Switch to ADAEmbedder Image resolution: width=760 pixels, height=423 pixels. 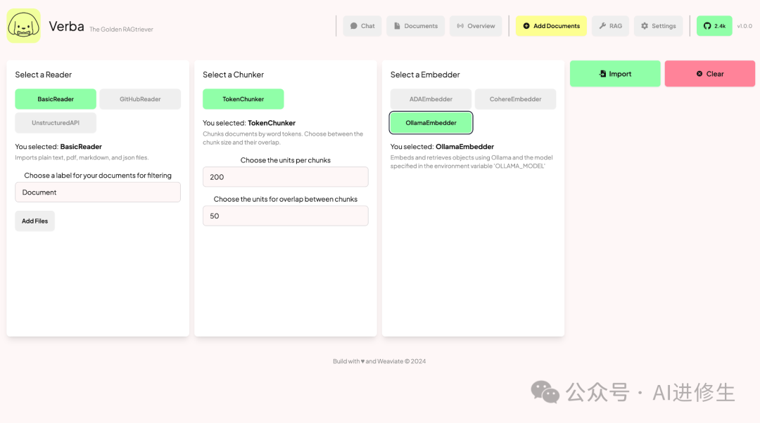point(431,99)
